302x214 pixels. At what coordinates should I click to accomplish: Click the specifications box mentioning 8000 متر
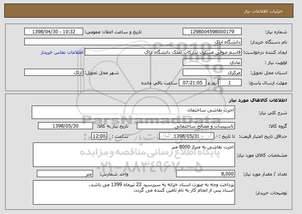134,155
